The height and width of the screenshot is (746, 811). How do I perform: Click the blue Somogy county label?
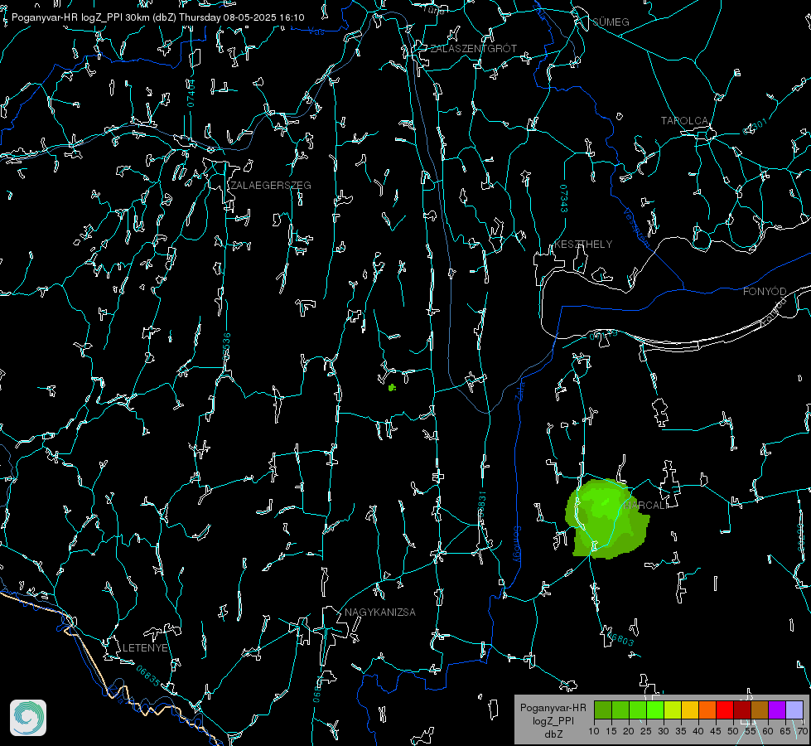coord(516,544)
